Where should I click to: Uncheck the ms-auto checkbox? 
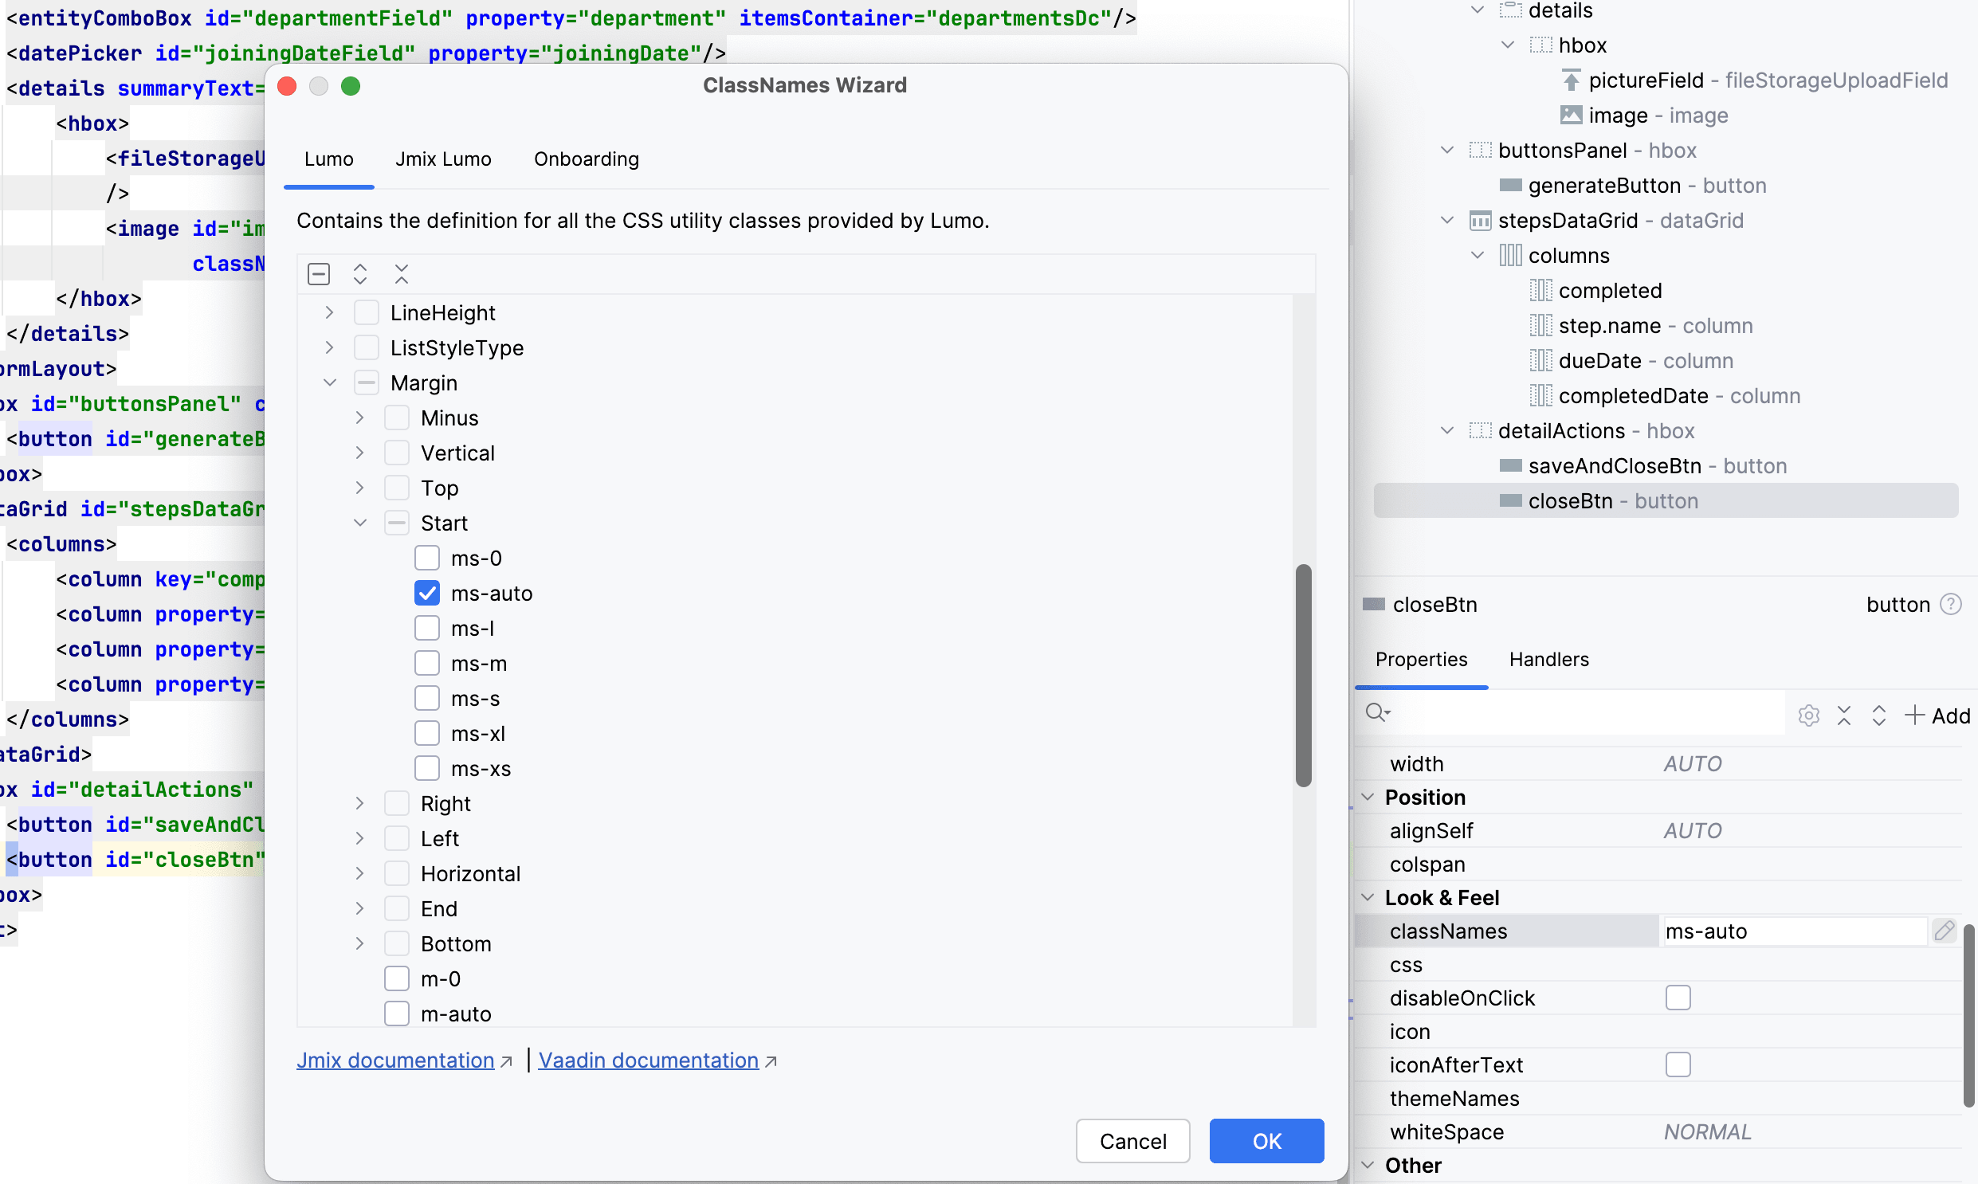(x=427, y=594)
